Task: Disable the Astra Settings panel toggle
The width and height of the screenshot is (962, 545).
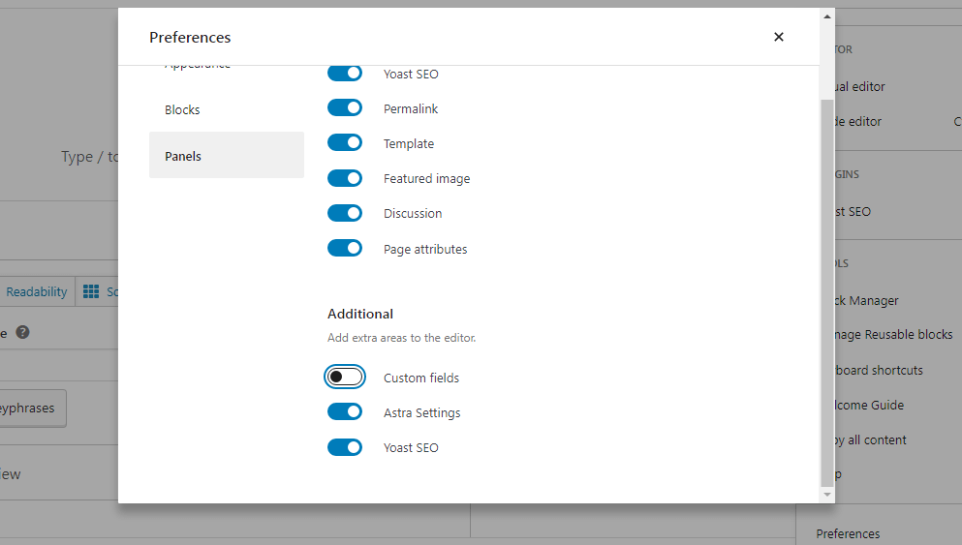Action: pos(345,412)
